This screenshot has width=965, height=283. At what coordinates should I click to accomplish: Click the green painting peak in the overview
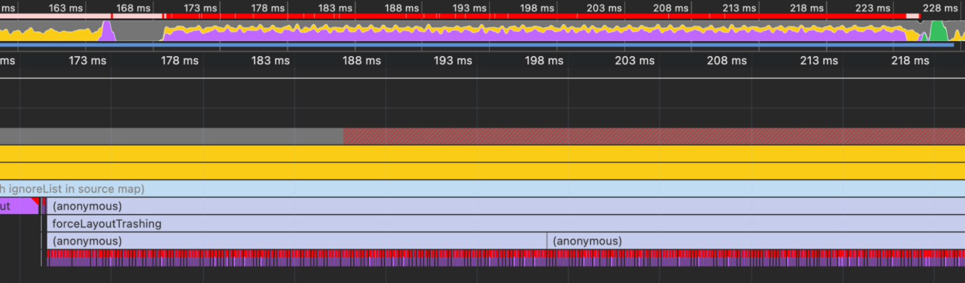pyautogui.click(x=938, y=31)
